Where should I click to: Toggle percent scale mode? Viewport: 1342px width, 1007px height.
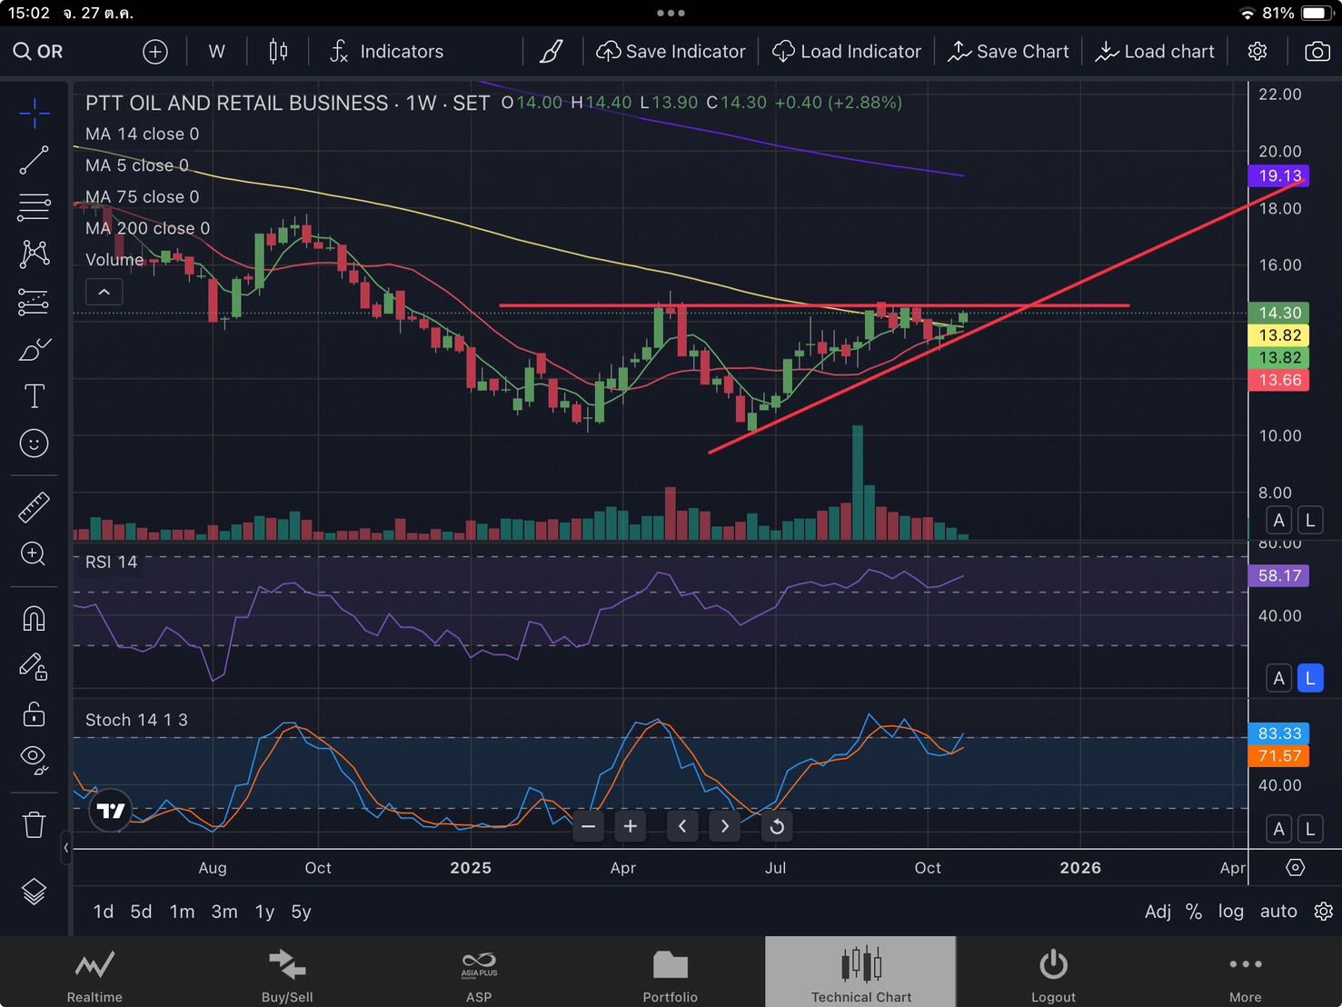pos(1194,912)
